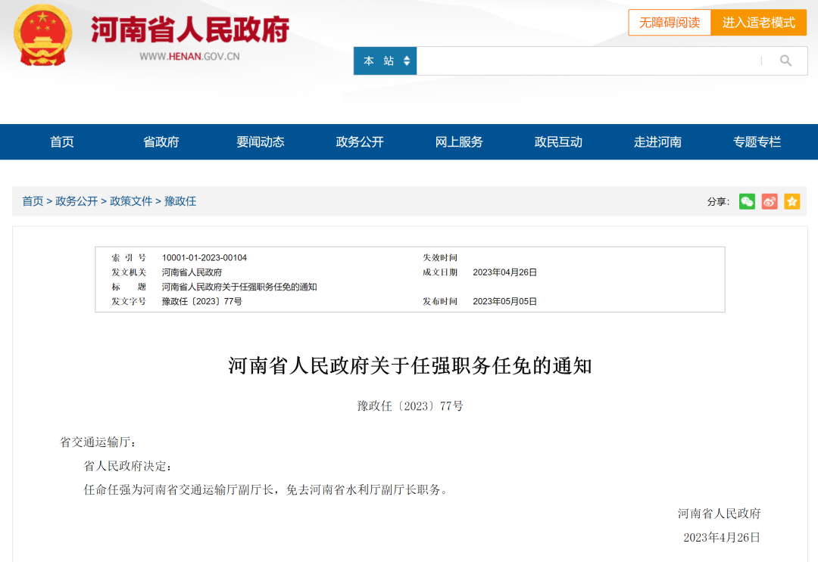Go to 豫政任 in the breadcrumb
The width and height of the screenshot is (818, 562).
click(x=180, y=201)
